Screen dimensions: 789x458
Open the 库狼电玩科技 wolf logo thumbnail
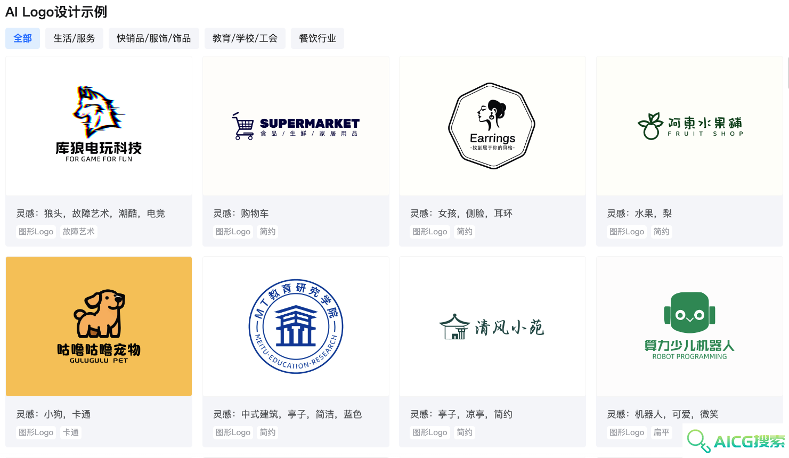pyautogui.click(x=99, y=126)
